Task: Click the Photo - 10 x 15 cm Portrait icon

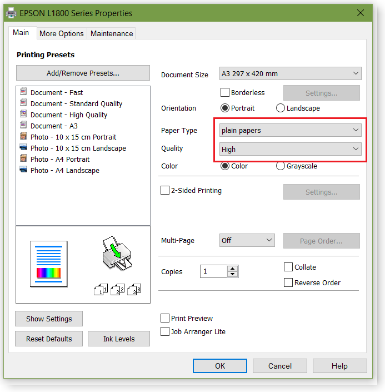Action: (x=23, y=136)
